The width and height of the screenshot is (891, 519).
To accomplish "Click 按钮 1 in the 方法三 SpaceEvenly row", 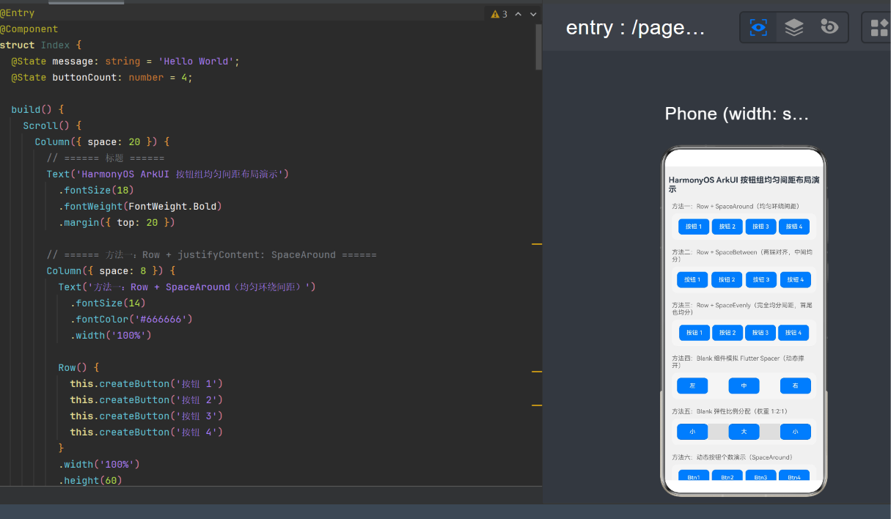I will 694,333.
